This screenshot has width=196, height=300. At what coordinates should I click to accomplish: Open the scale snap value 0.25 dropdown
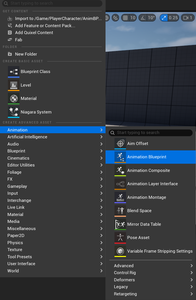click(173, 18)
